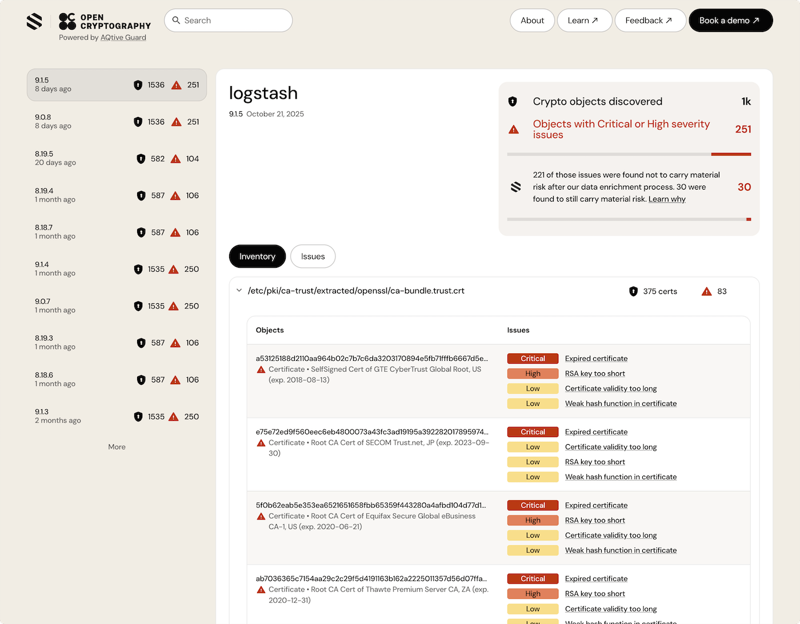This screenshot has width=800, height=624.
Task: Click warning icon on Equifax Secure certificate
Action: pyautogui.click(x=261, y=517)
